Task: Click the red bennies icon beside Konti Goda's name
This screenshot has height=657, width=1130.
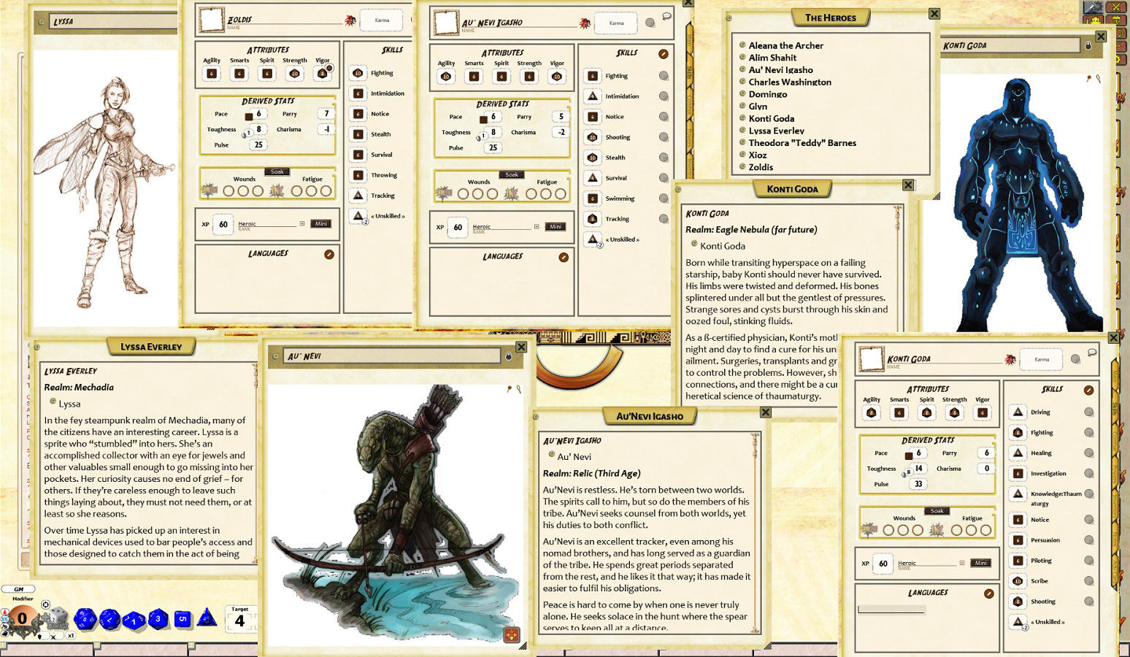Action: tap(1010, 359)
